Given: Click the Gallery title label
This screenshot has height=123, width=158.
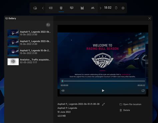Looking at the screenshot, I should [12, 18].
